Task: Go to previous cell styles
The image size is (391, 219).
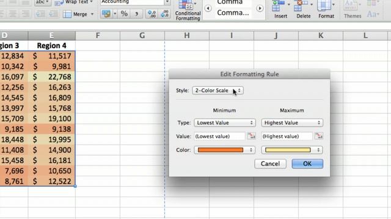Action: 208,9
